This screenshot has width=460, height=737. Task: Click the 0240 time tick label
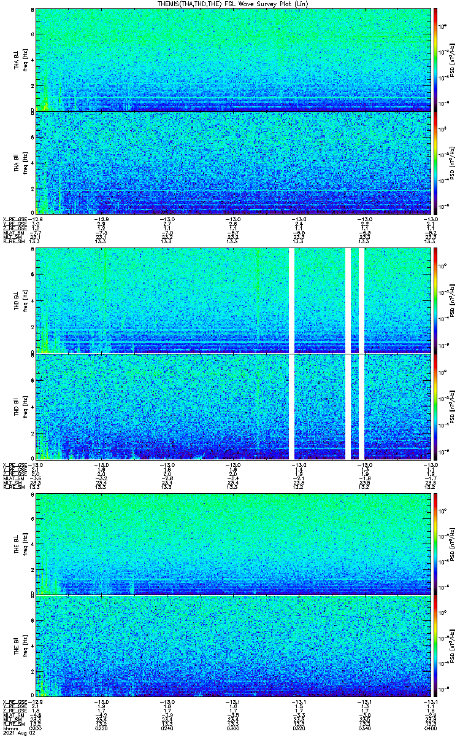click(x=167, y=728)
